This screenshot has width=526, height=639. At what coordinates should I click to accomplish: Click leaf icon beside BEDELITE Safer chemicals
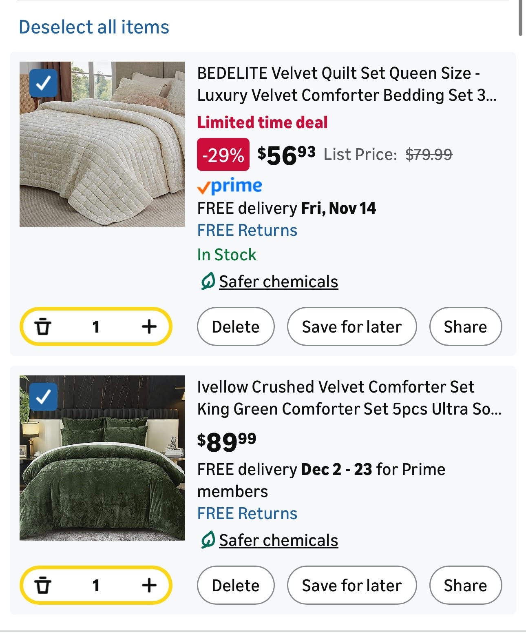(208, 282)
